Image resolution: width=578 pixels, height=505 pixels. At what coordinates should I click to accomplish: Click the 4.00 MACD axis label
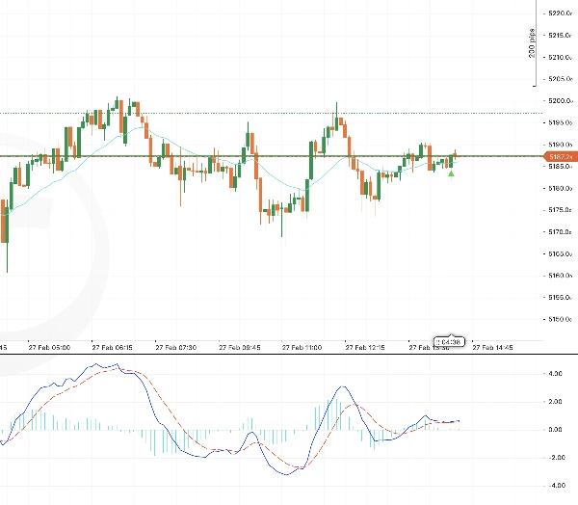(x=555, y=374)
